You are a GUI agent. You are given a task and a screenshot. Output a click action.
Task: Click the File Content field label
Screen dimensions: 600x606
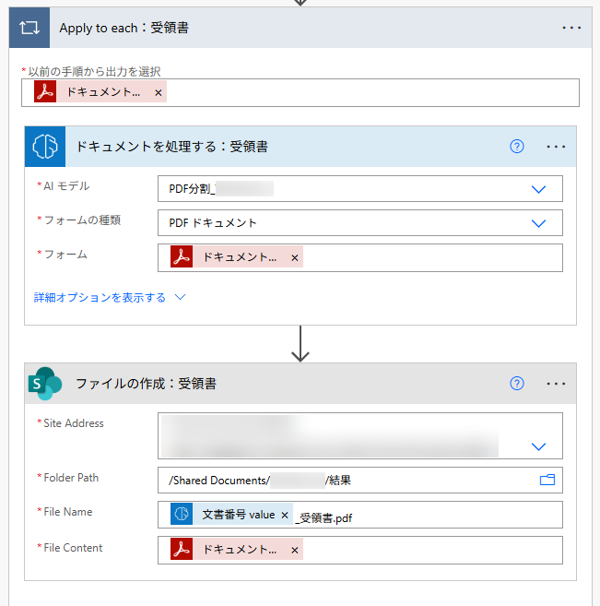[73, 548]
